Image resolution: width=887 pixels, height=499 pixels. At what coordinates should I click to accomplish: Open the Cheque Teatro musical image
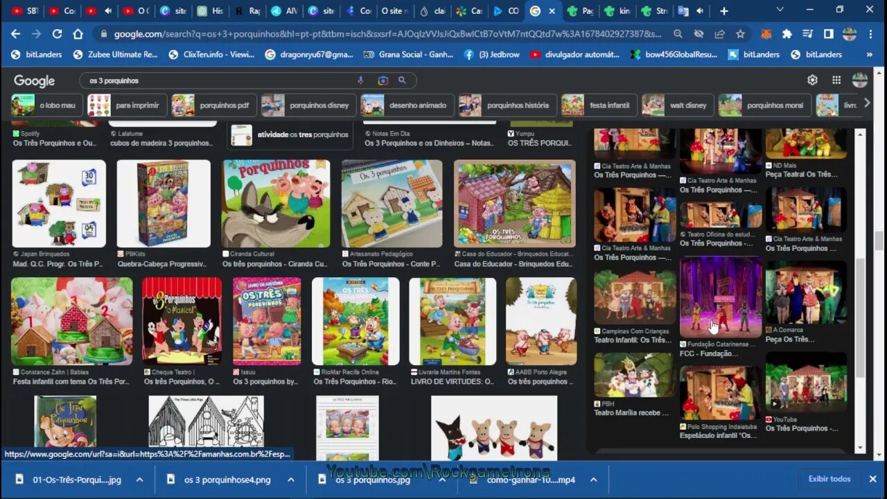(x=182, y=322)
